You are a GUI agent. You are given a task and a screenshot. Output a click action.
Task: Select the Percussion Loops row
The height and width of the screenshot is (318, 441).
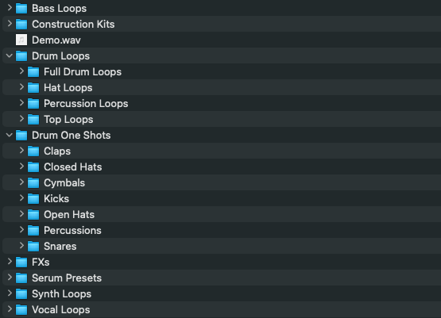pyautogui.click(x=222, y=103)
